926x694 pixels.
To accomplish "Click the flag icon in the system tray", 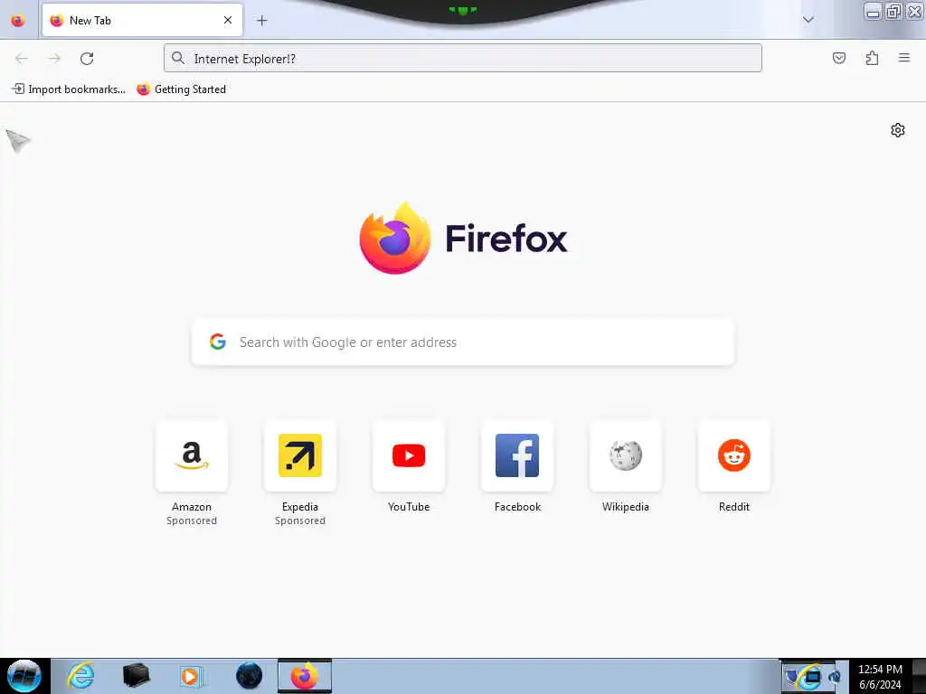I will point(791,674).
